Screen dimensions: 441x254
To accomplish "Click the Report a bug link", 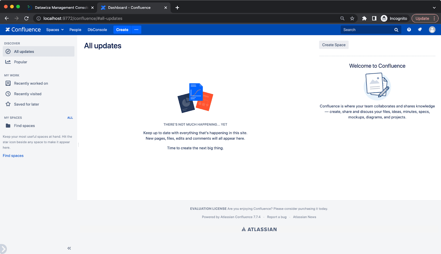I will pos(277,217).
